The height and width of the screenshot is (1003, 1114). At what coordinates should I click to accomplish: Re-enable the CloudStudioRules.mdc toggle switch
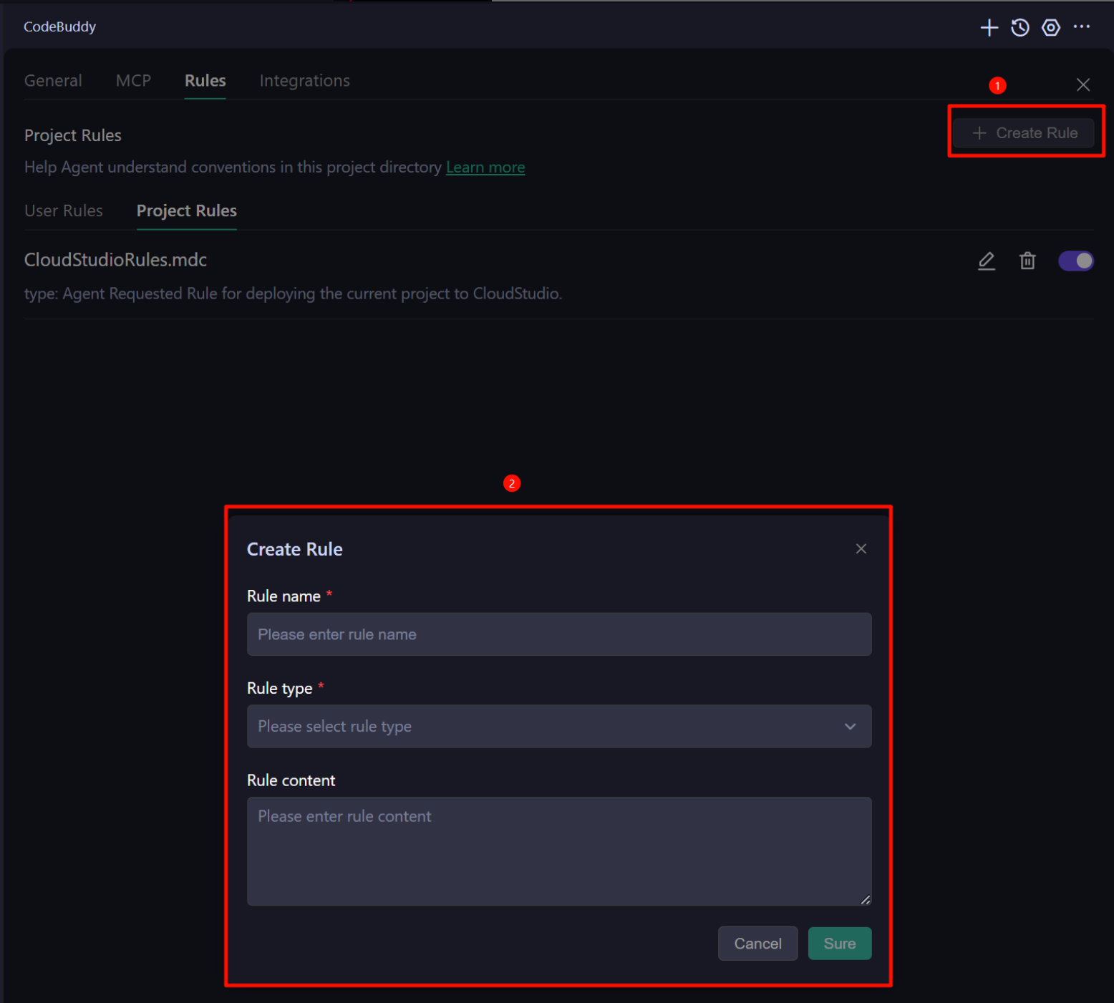[1075, 261]
